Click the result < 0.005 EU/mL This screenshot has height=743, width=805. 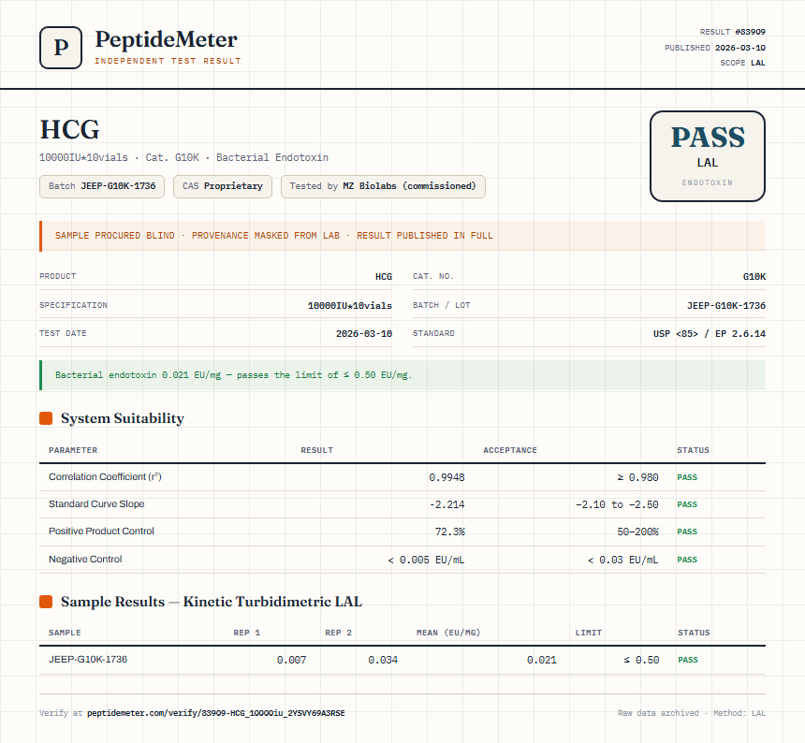[426, 560]
